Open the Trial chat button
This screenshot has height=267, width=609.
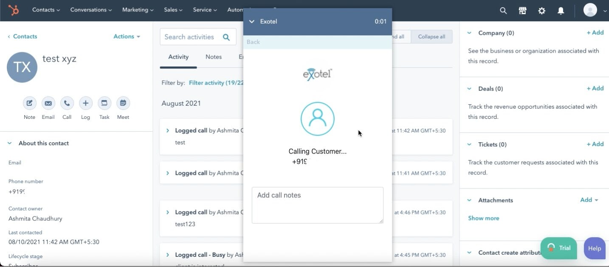[558, 248]
